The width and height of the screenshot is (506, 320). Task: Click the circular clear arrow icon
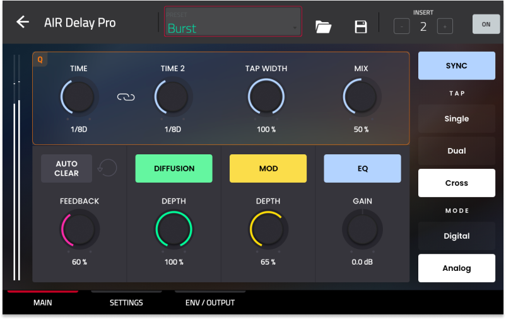click(x=107, y=168)
